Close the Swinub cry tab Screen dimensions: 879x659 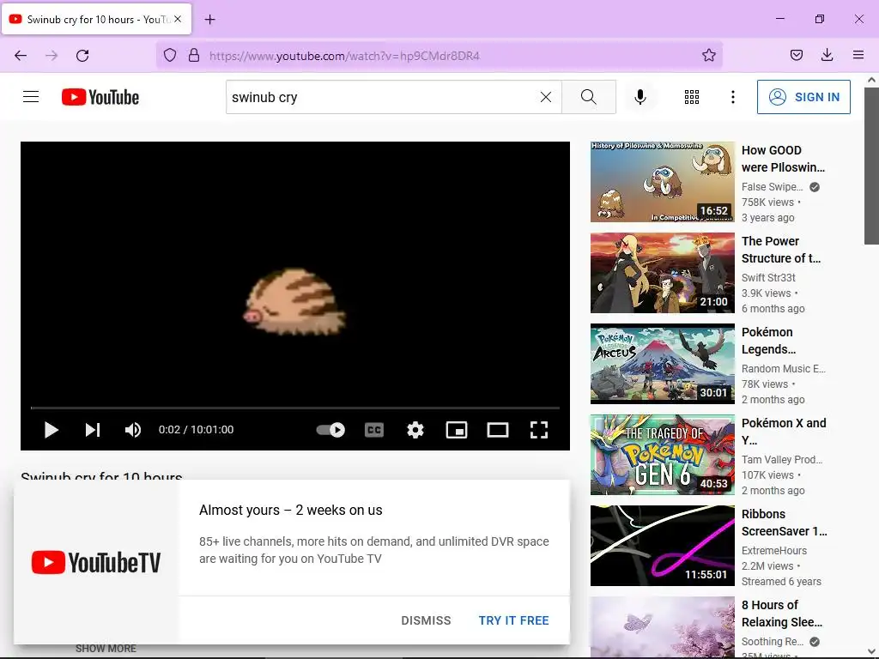coord(178,19)
